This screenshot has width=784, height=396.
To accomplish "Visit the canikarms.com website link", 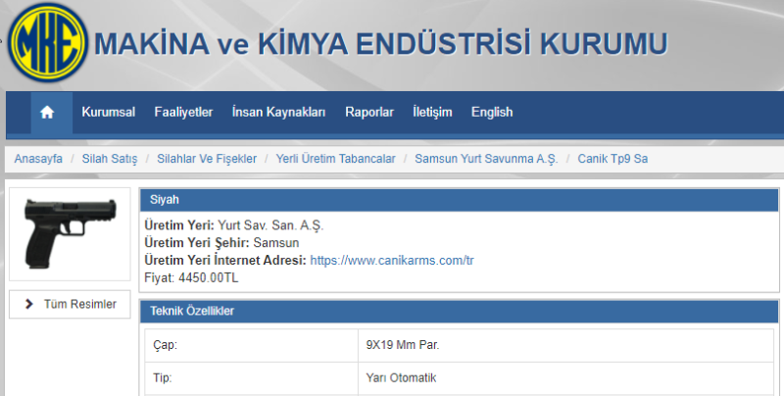I will pyautogui.click(x=392, y=261).
